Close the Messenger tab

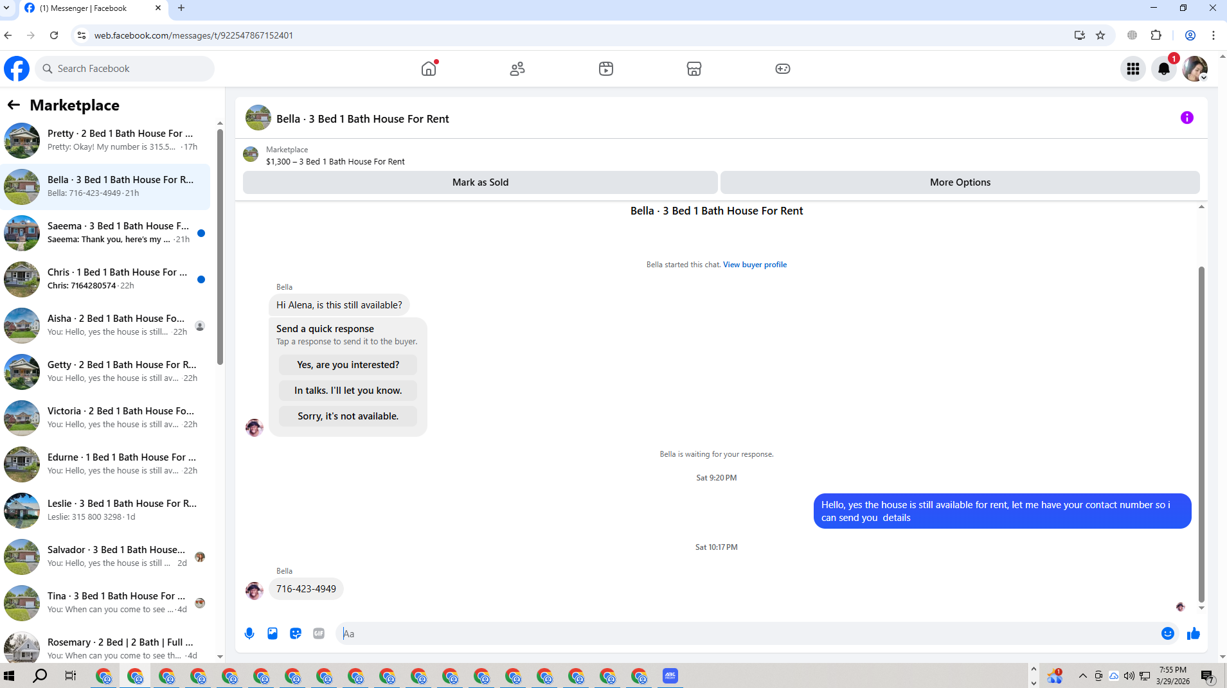click(x=158, y=8)
